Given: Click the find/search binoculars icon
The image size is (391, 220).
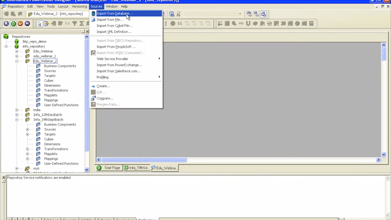Looking at the screenshot, I should click(x=171, y=14).
